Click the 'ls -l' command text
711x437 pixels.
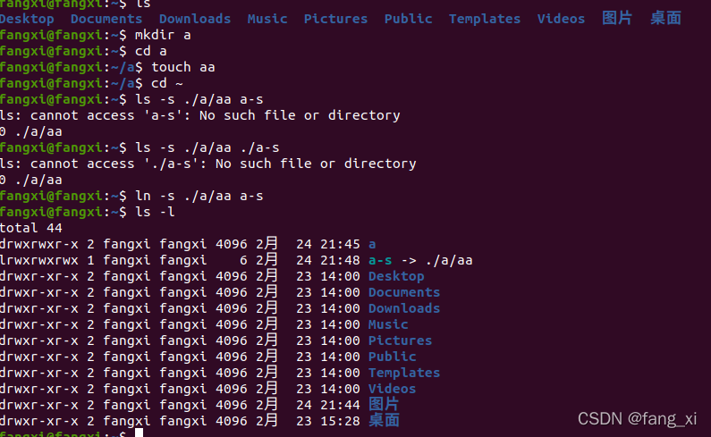155,212
